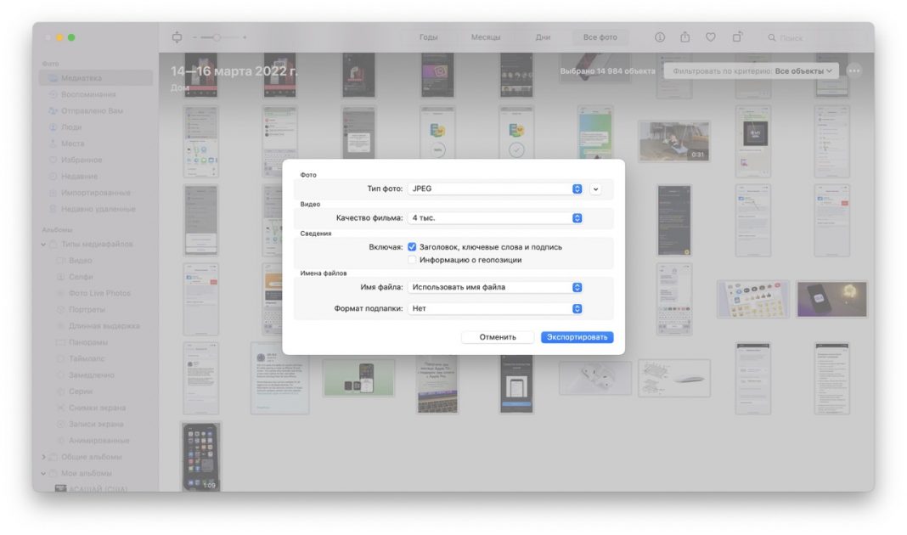Viewport: 907px width, 535px height.
Task: Select Медиатека in the sidebar
Action: click(95, 78)
